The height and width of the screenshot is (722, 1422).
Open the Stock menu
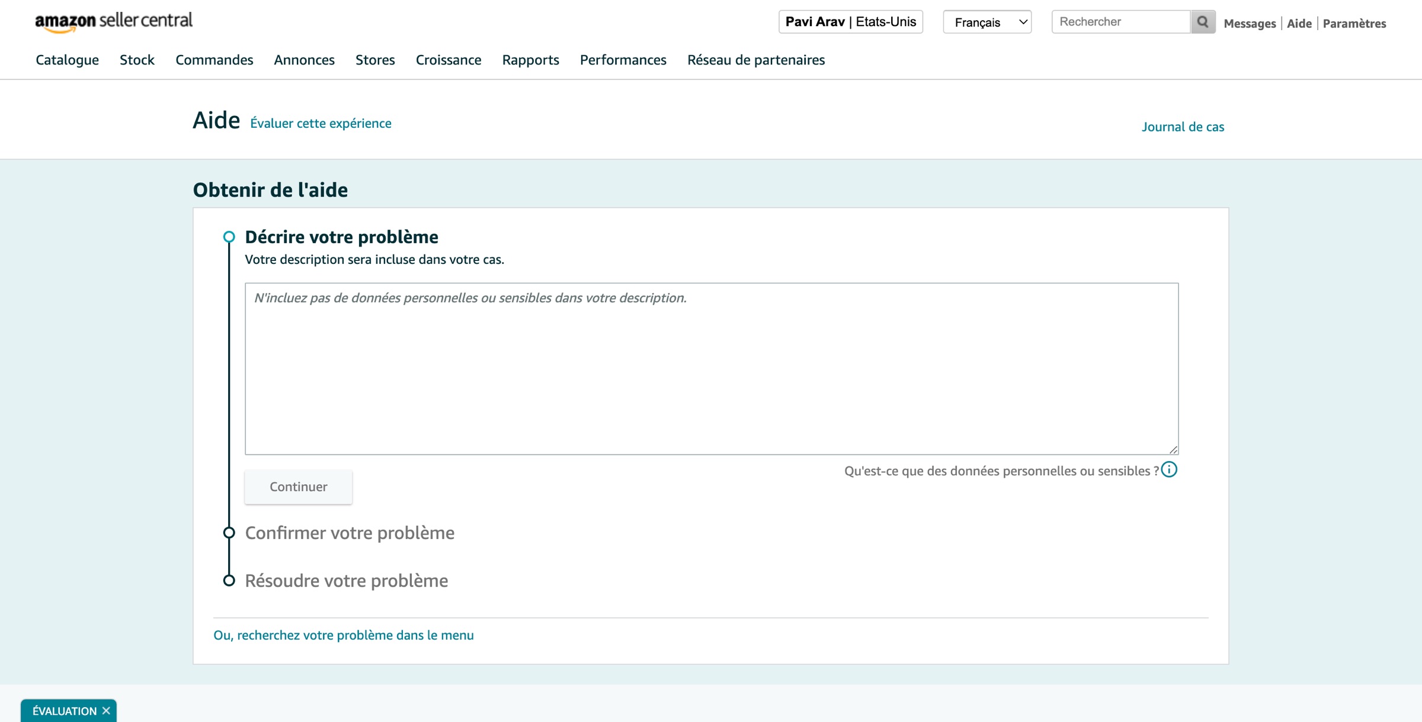pyautogui.click(x=137, y=60)
